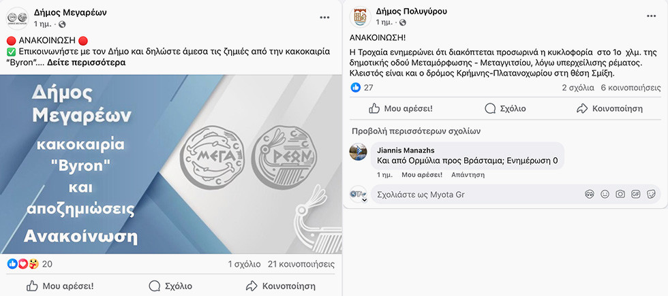Click the avatar sticker icon in comment box
The image size is (668, 296).
(x=590, y=195)
